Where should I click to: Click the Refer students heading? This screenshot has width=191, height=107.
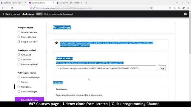coord(64,59)
